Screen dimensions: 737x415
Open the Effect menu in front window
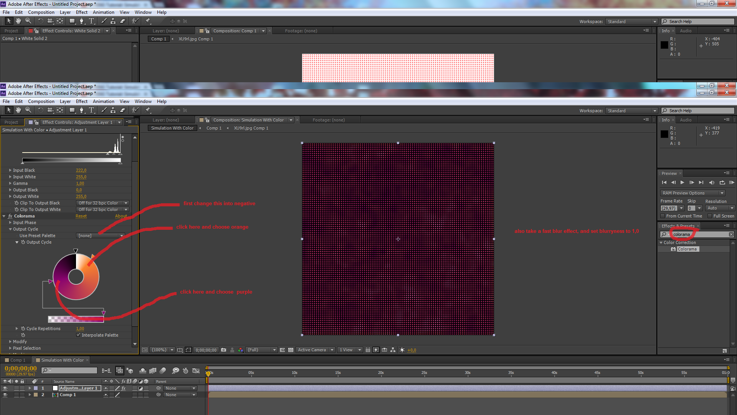(82, 101)
